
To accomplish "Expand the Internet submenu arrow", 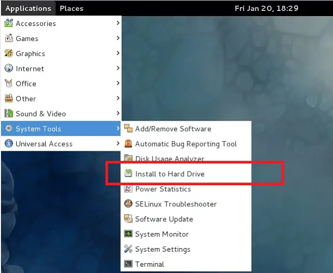I will pyautogui.click(x=118, y=68).
